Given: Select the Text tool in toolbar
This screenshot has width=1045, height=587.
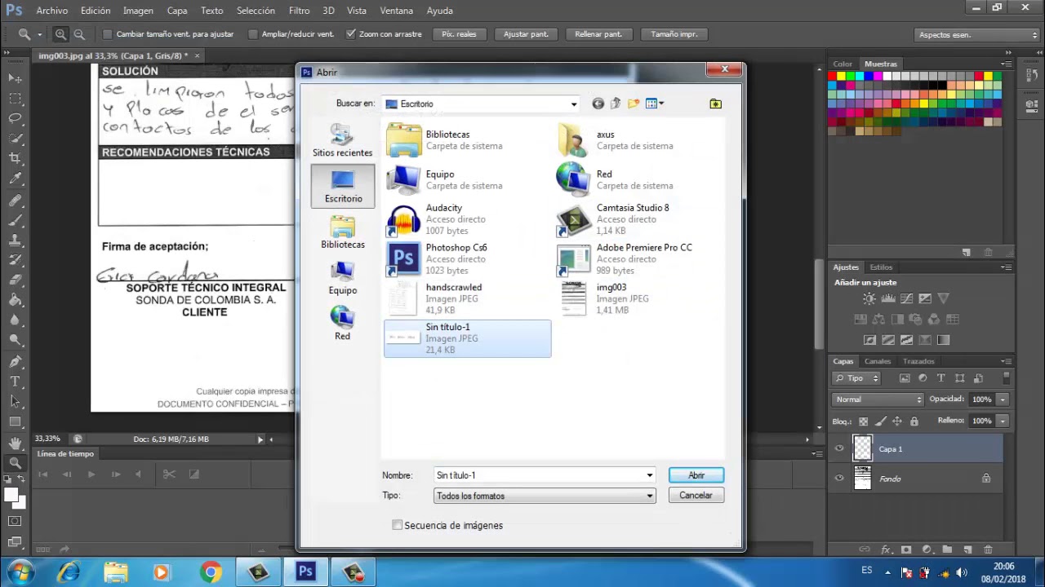Looking at the screenshot, I should point(15,382).
